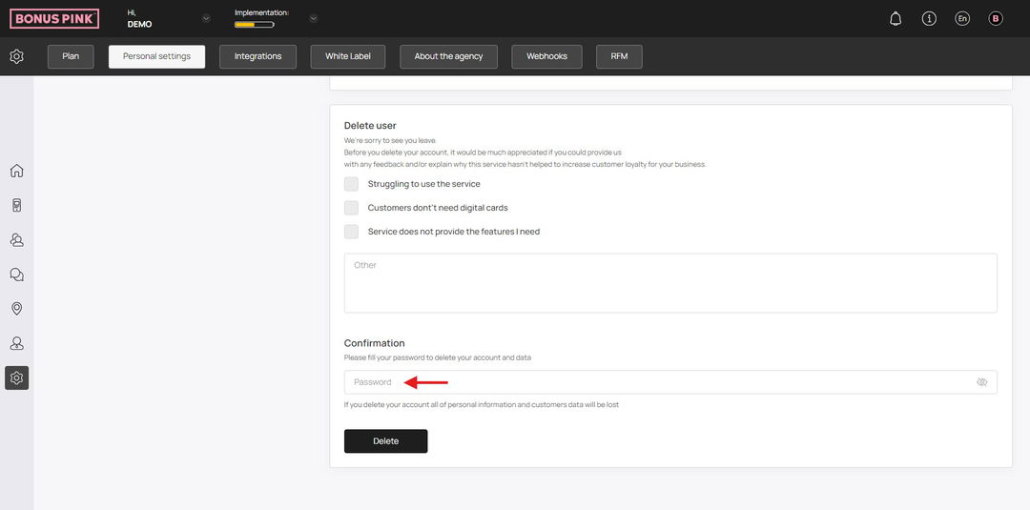
Task: Open the locations pin sidebar icon
Action: click(17, 309)
